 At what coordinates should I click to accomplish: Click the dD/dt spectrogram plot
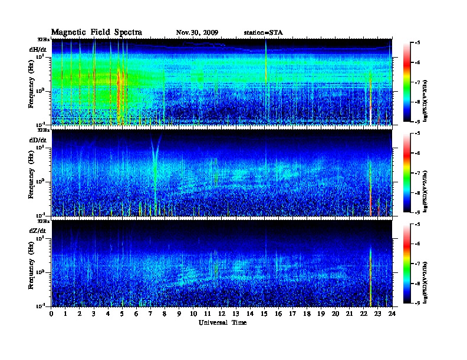[222, 173]
